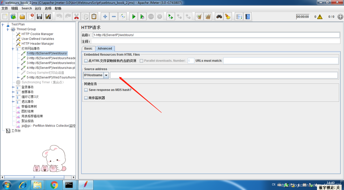Click the New test plan toolbar icon
Screen dimensions: 344x190
pyautogui.click(x=5, y=17)
